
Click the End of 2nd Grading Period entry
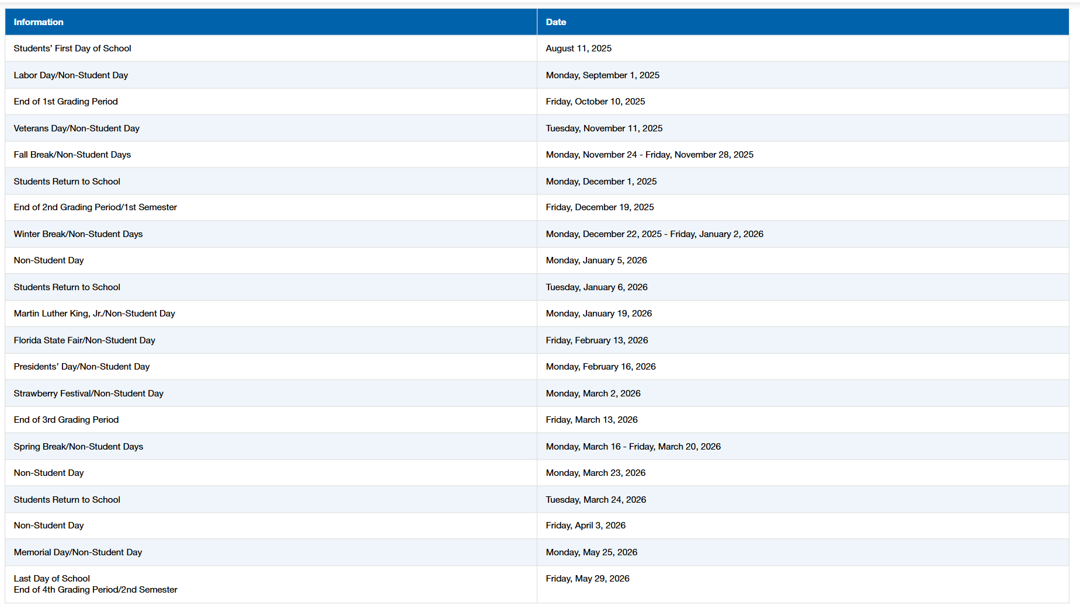tap(95, 207)
